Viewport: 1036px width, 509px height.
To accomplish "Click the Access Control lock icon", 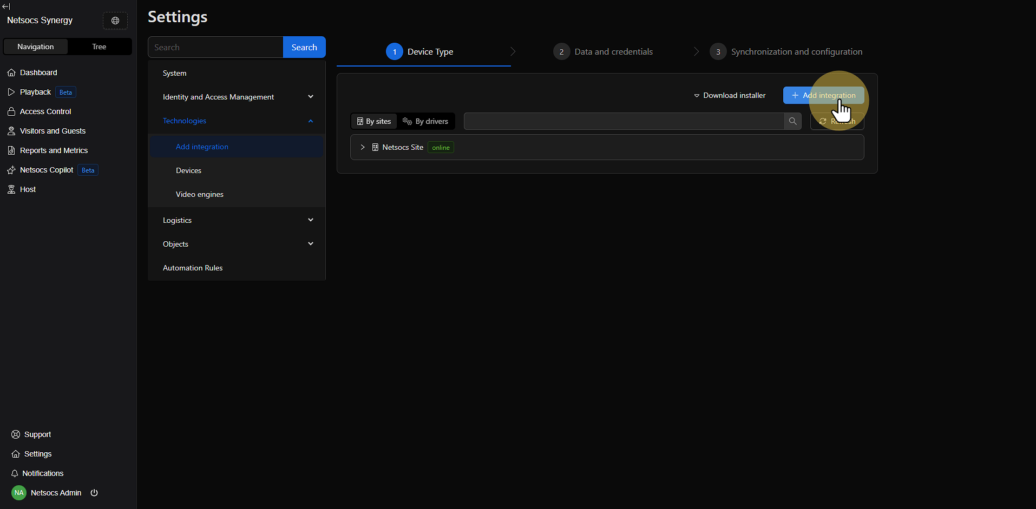I will (11, 111).
